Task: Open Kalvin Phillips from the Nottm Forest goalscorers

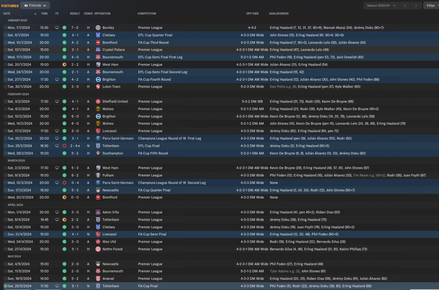Action: (354, 249)
